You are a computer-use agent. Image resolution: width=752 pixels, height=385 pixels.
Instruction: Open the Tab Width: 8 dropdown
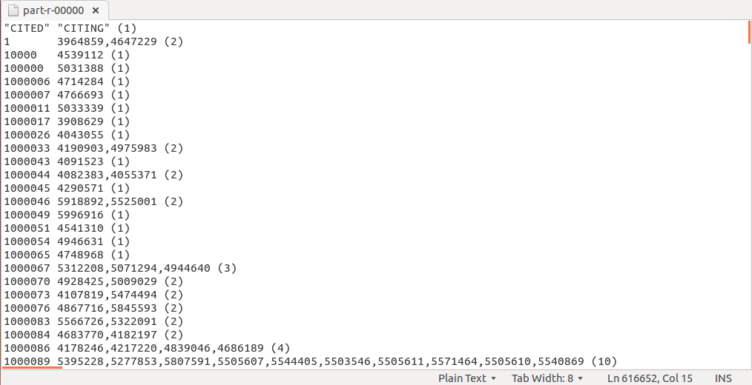547,378
